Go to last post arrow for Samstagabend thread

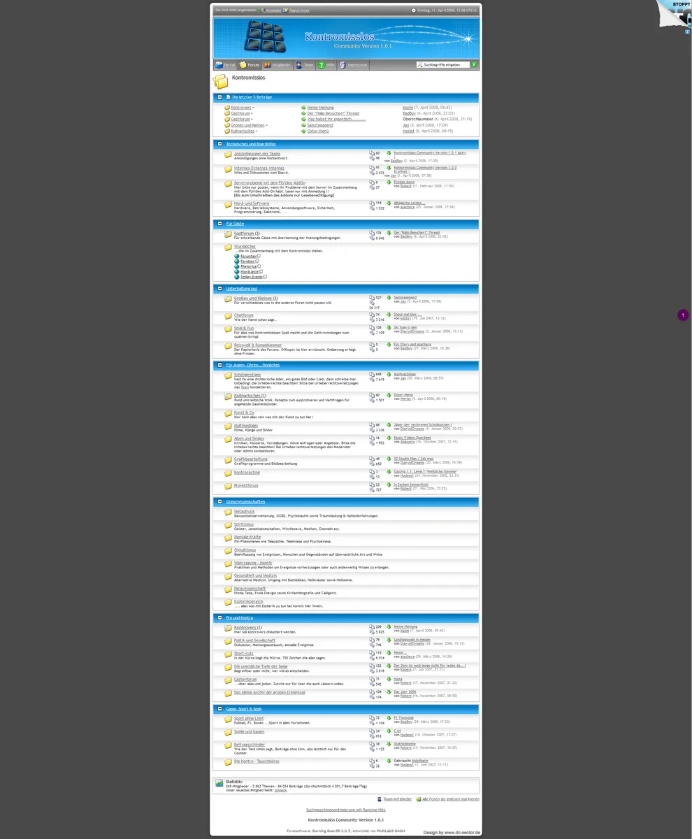[x=389, y=297]
